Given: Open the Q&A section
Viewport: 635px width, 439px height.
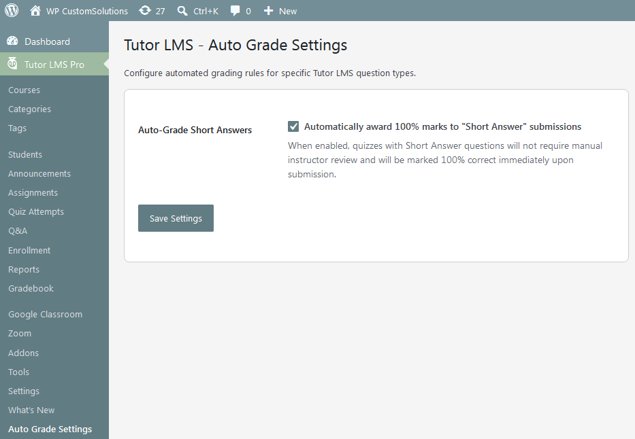Looking at the screenshot, I should pos(18,231).
